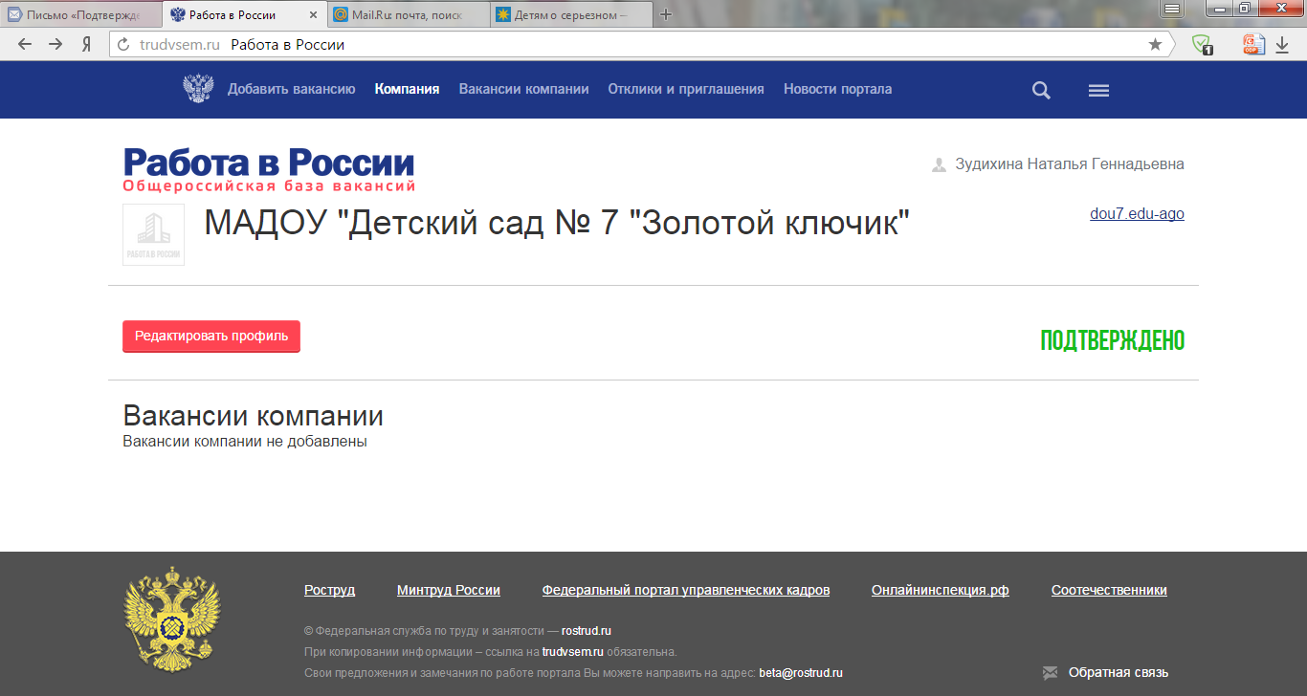Viewport: 1307px width, 696px height.
Task: Click the address bar showing trudvsem.ru
Action: [x=631, y=45]
